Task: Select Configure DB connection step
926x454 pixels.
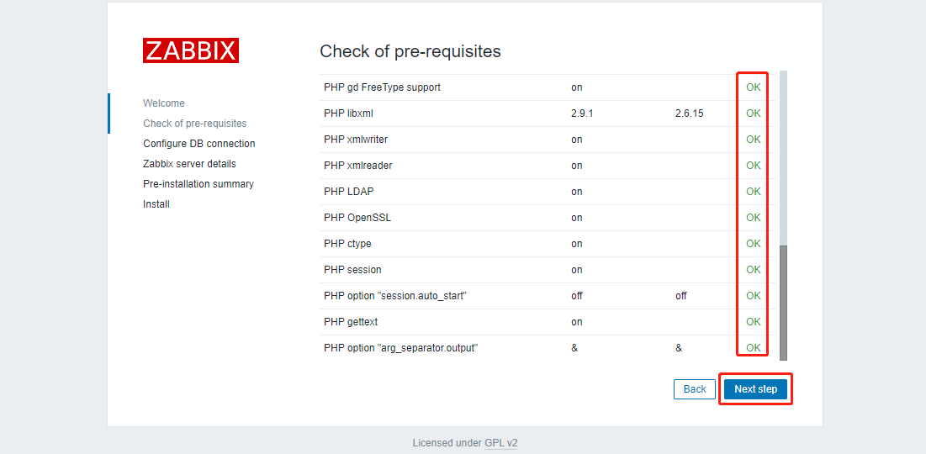Action: pyautogui.click(x=199, y=144)
